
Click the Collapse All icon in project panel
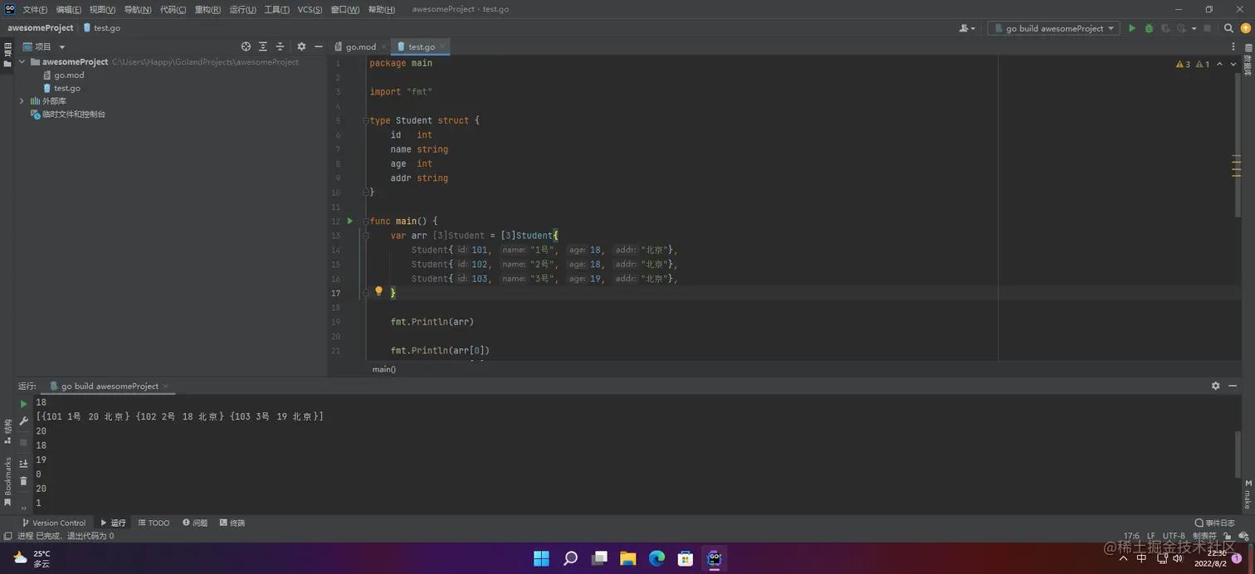280,46
